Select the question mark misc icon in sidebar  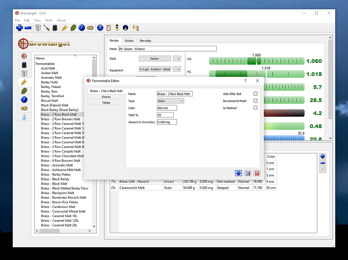click(x=24, y=100)
